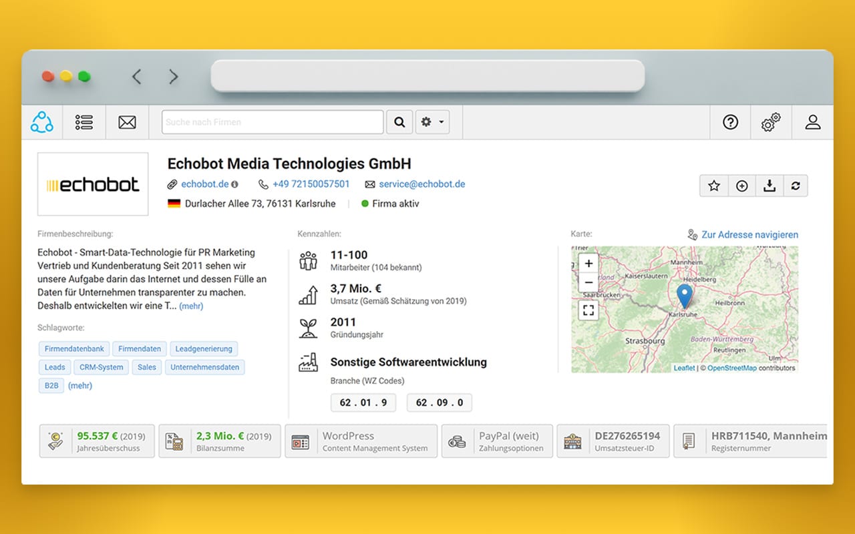The image size is (855, 534).
Task: Click the echobot company logo thumbnail
Action: click(x=93, y=184)
